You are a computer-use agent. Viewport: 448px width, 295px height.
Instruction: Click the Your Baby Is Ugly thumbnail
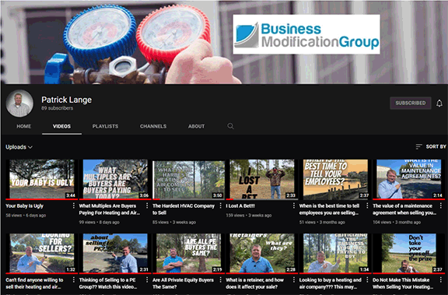pyautogui.click(x=42, y=179)
